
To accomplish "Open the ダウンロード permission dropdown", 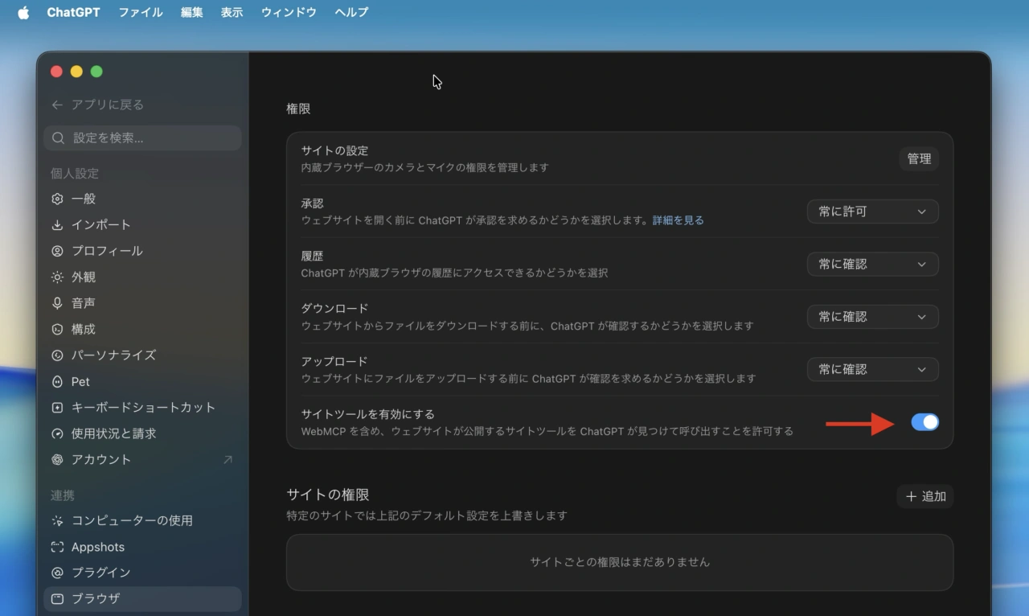I will pos(872,317).
